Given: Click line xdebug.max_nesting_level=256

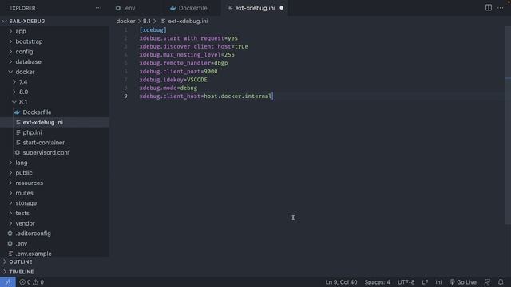Looking at the screenshot, I should pyautogui.click(x=187, y=55).
